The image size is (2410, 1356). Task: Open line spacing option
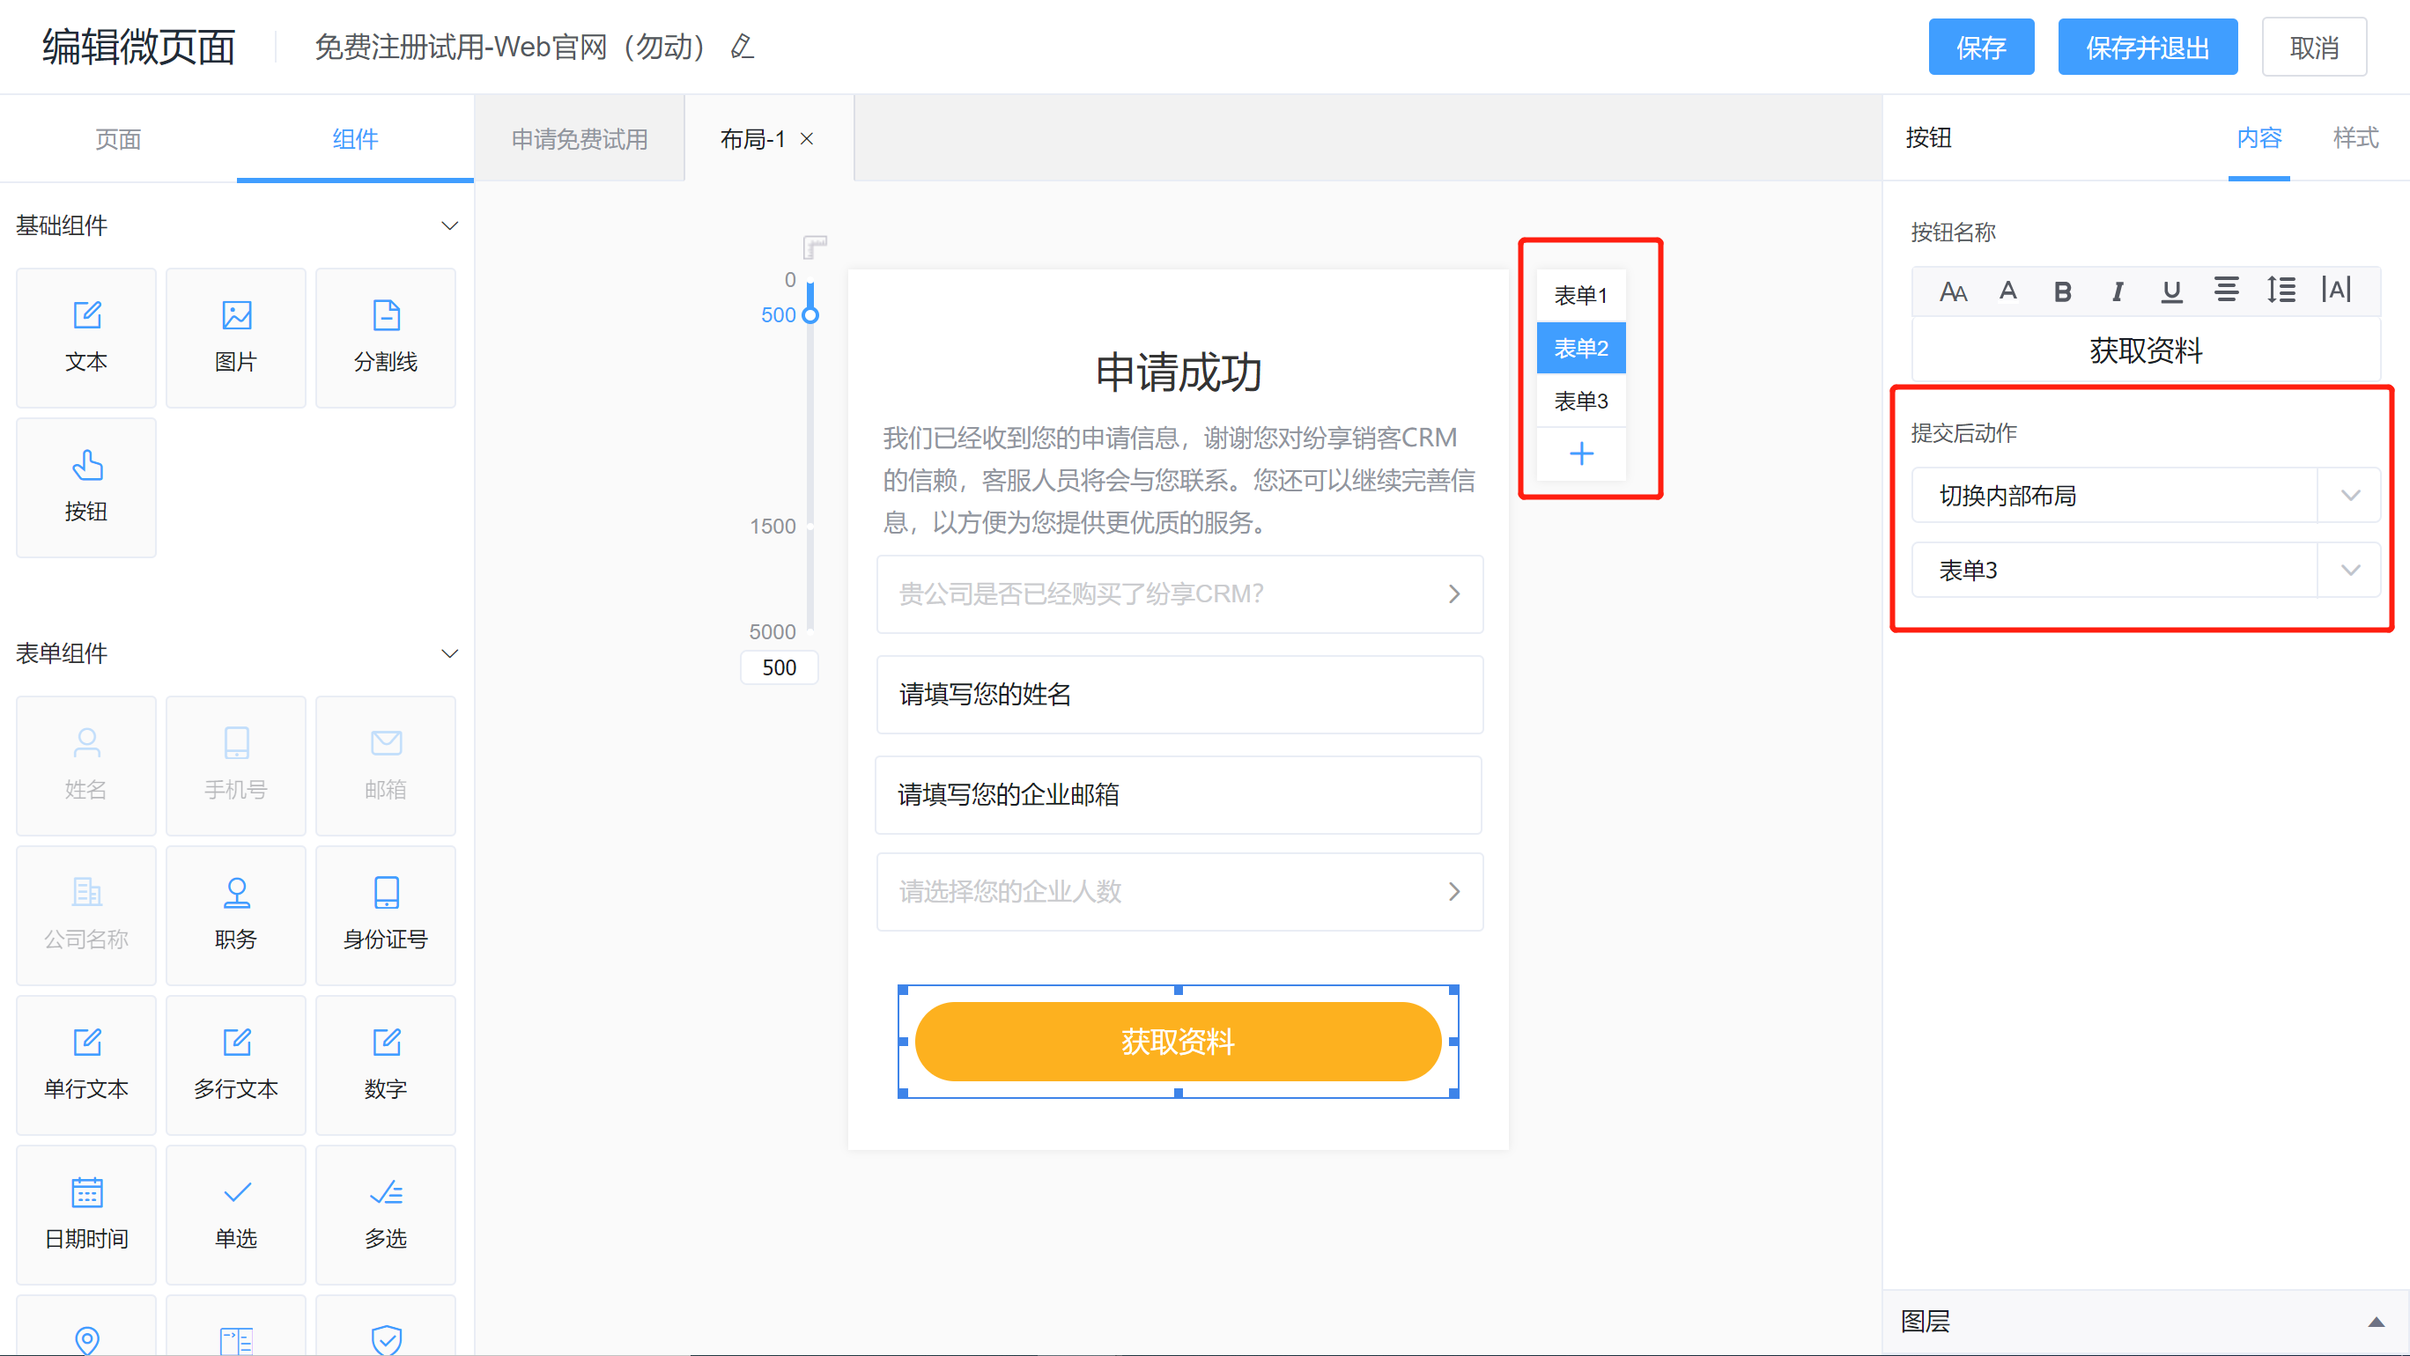point(2281,290)
